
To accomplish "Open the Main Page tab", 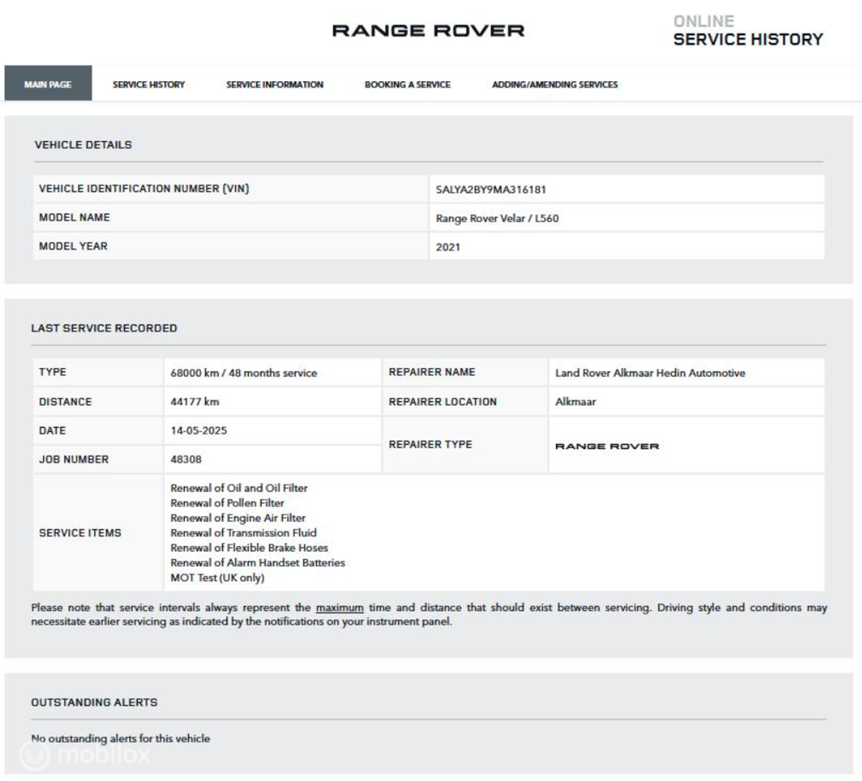I will click(x=48, y=83).
